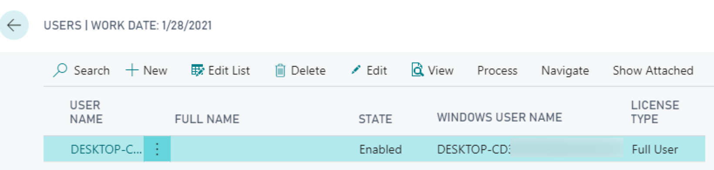
Task: Open the Navigate menu
Action: click(x=565, y=70)
